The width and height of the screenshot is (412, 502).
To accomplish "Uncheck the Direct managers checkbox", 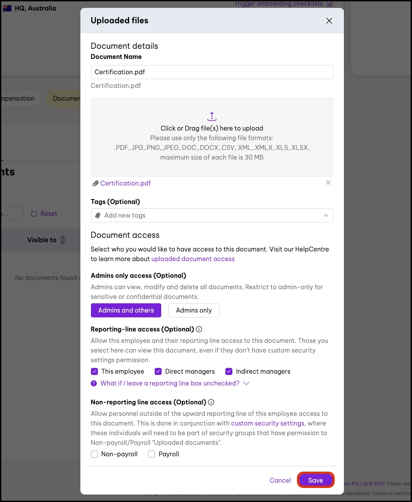I will pyautogui.click(x=158, y=371).
